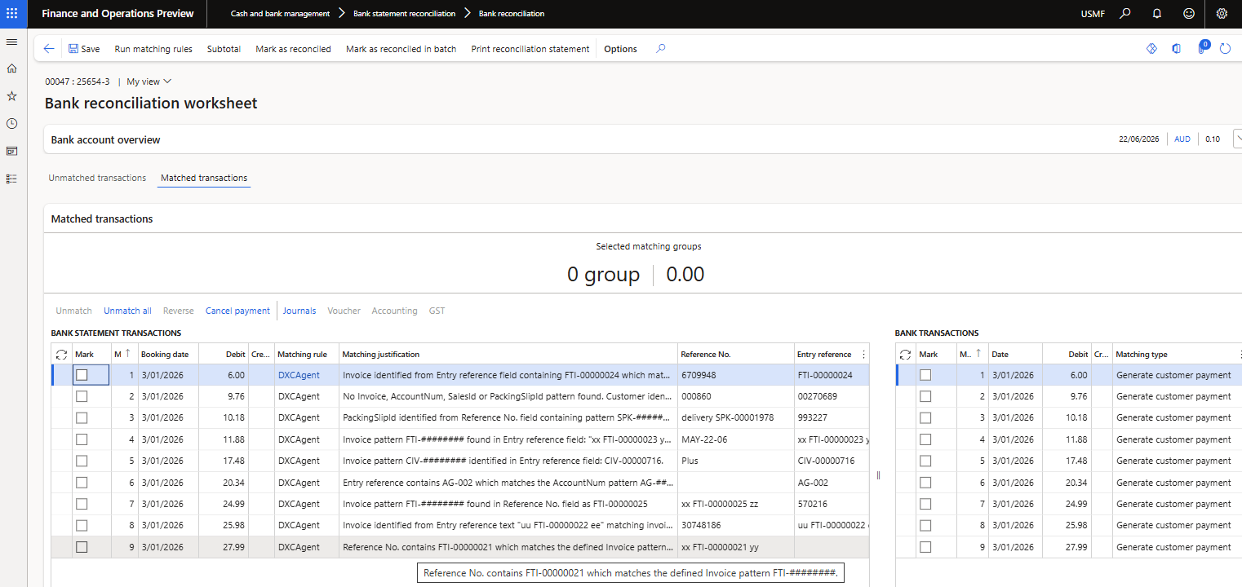Go to Home in the sidebar
1242x587 pixels.
(11, 68)
